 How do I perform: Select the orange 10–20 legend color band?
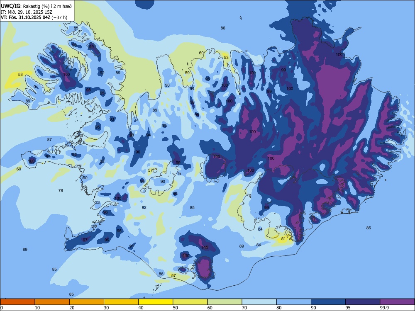click(52, 302)
